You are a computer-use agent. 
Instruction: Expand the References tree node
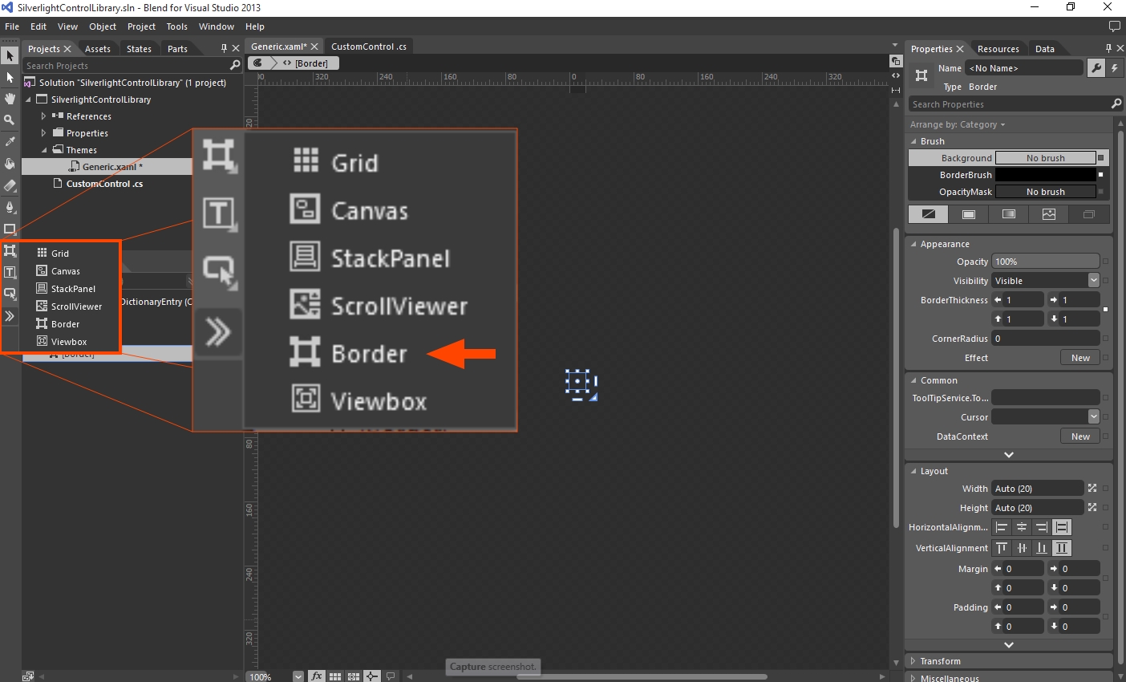pos(44,116)
